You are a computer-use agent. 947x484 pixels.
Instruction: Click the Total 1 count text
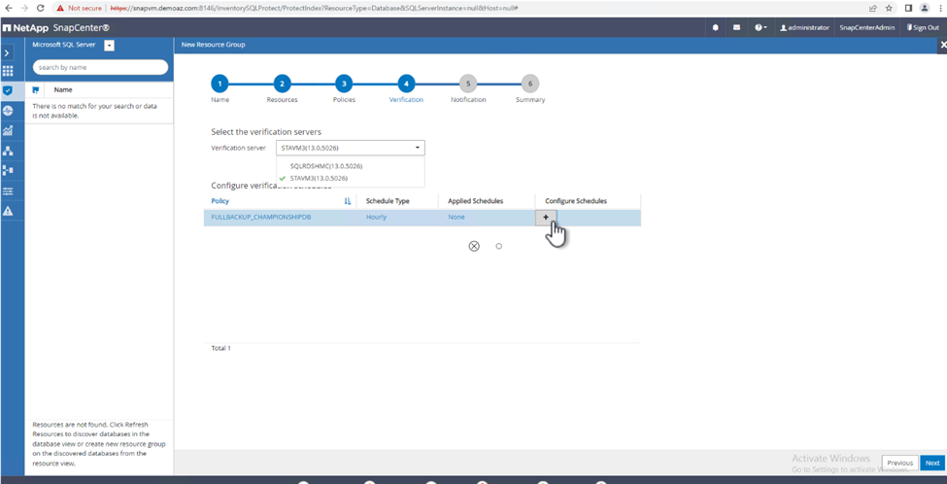click(x=221, y=349)
